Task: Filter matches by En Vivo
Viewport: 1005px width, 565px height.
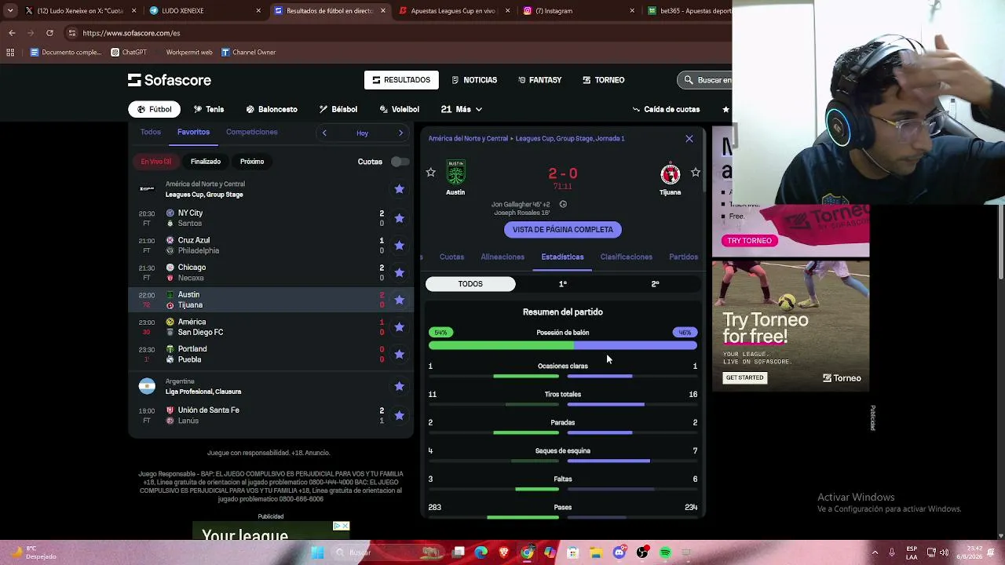Action: 155,162
